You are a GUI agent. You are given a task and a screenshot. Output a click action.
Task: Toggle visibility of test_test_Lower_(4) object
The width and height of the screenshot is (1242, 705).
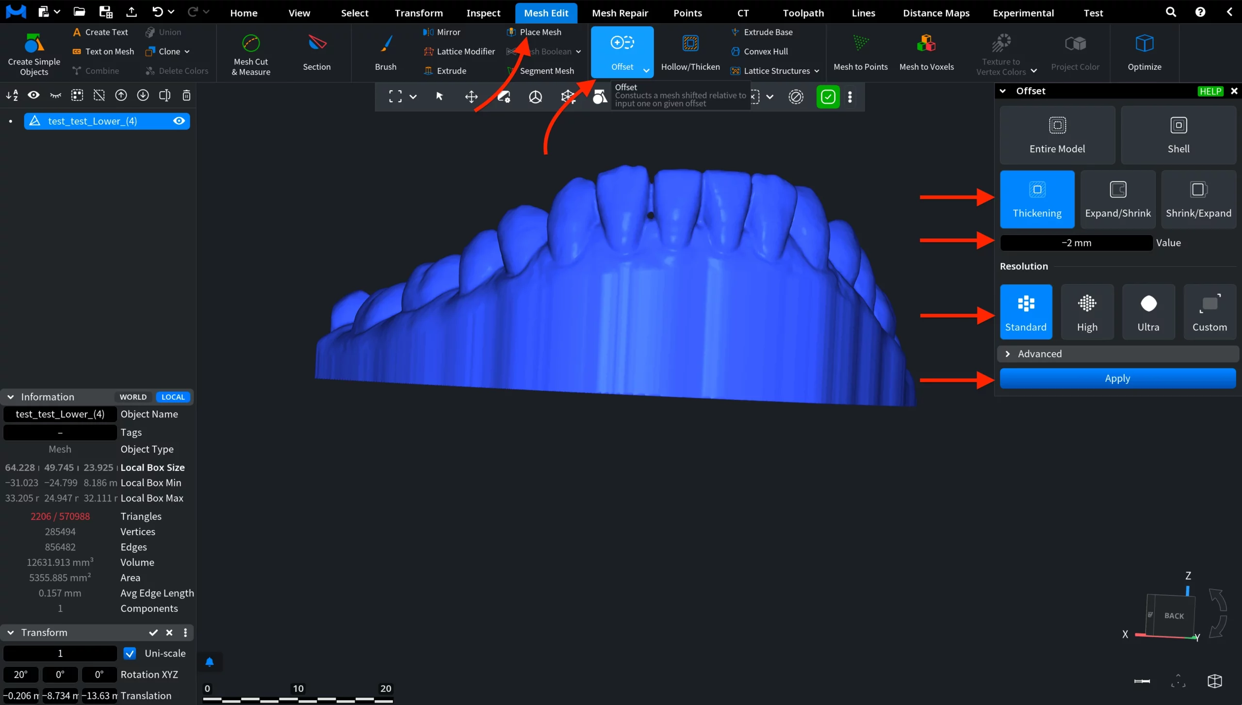pos(179,121)
